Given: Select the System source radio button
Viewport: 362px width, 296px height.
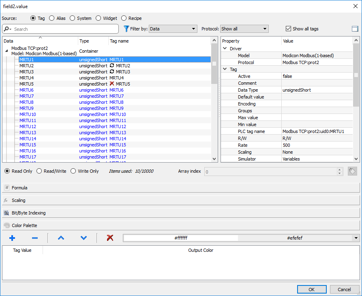Looking at the screenshot, I should click(72, 18).
